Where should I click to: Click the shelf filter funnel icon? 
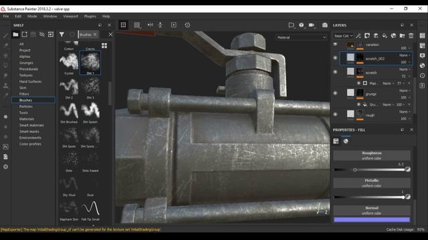click(62, 35)
